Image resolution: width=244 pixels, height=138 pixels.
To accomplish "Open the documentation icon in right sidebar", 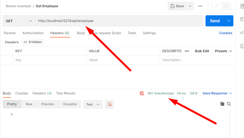I will coord(242,6).
